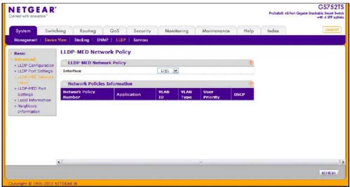Click the GS752TS model name
Image resolution: width=350 pixels, height=187 pixels.
click(332, 8)
